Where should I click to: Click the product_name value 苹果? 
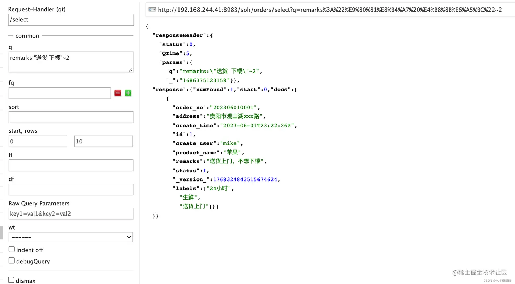point(232,153)
